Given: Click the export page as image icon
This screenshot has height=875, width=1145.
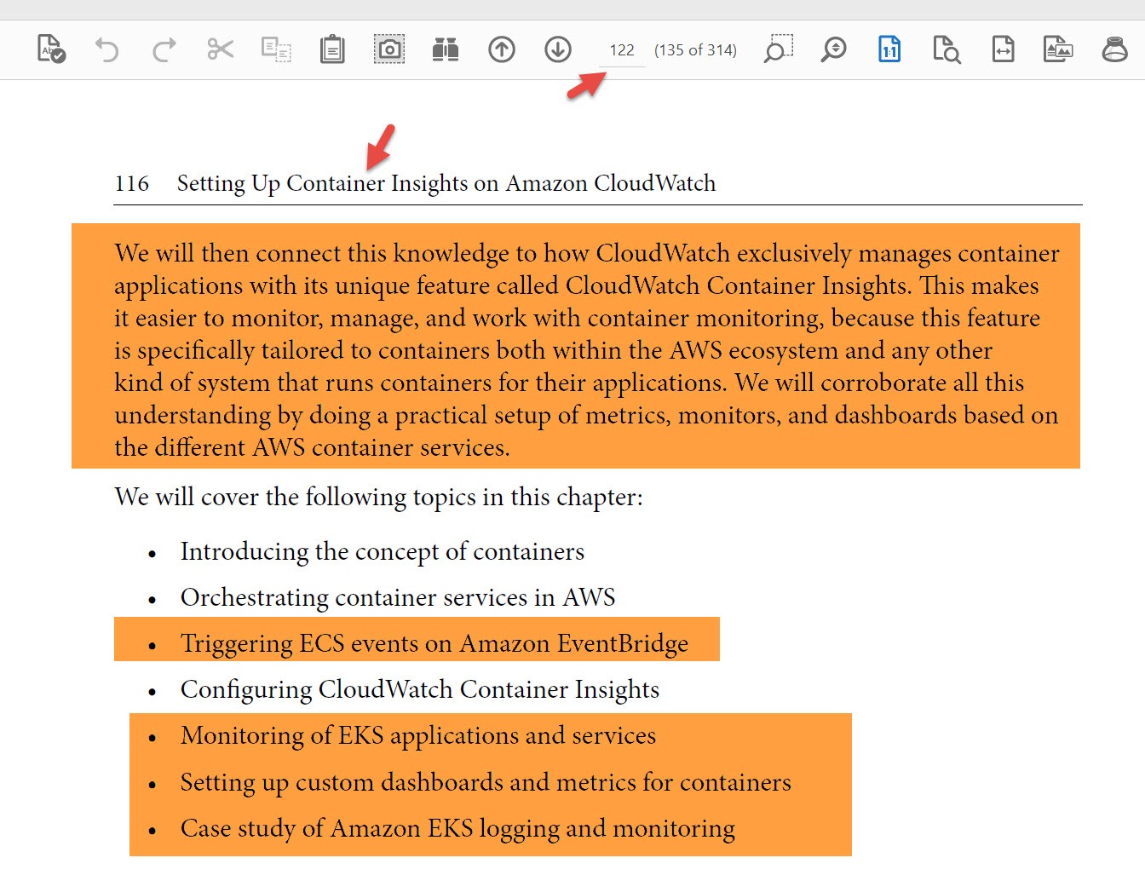Looking at the screenshot, I should (x=1058, y=49).
